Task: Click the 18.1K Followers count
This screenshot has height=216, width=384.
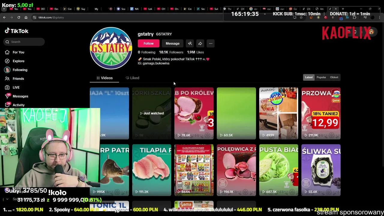Action: [171, 52]
